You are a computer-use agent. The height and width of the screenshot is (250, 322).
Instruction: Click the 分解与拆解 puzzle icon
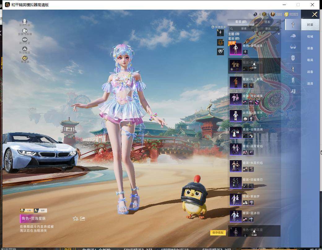[x=25, y=31]
